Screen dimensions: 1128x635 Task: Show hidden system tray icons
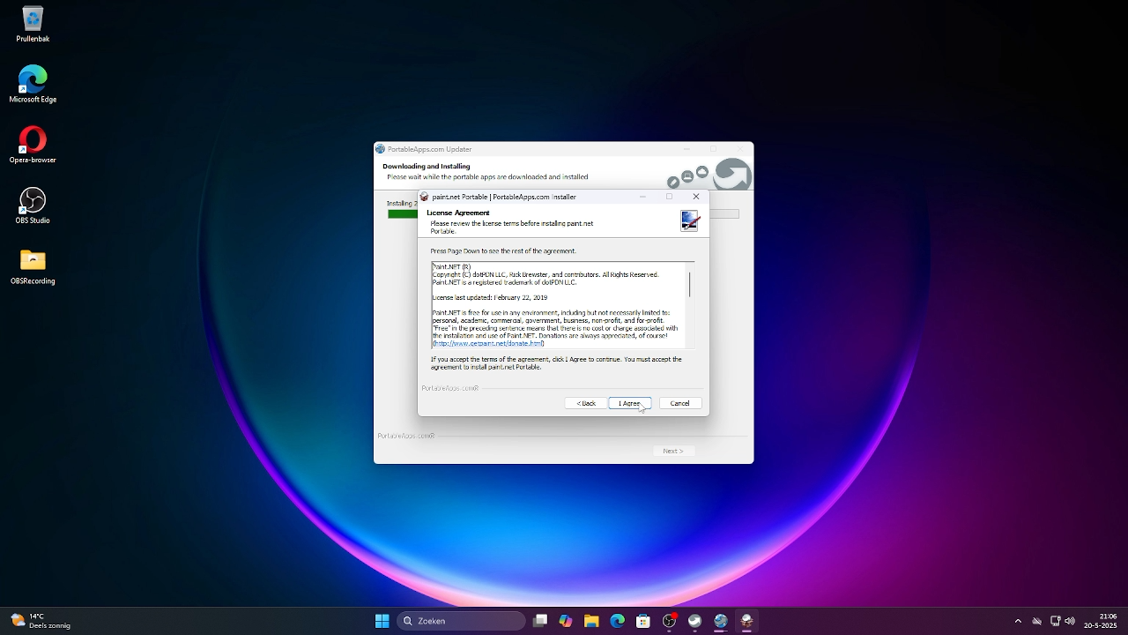click(1018, 621)
